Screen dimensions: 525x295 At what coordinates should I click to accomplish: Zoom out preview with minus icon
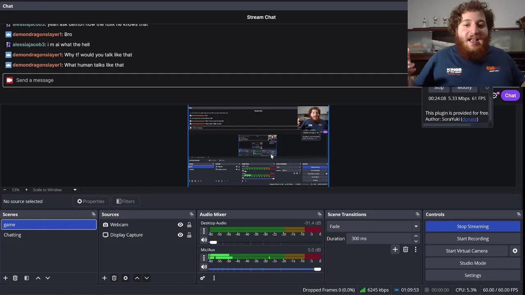[5, 190]
